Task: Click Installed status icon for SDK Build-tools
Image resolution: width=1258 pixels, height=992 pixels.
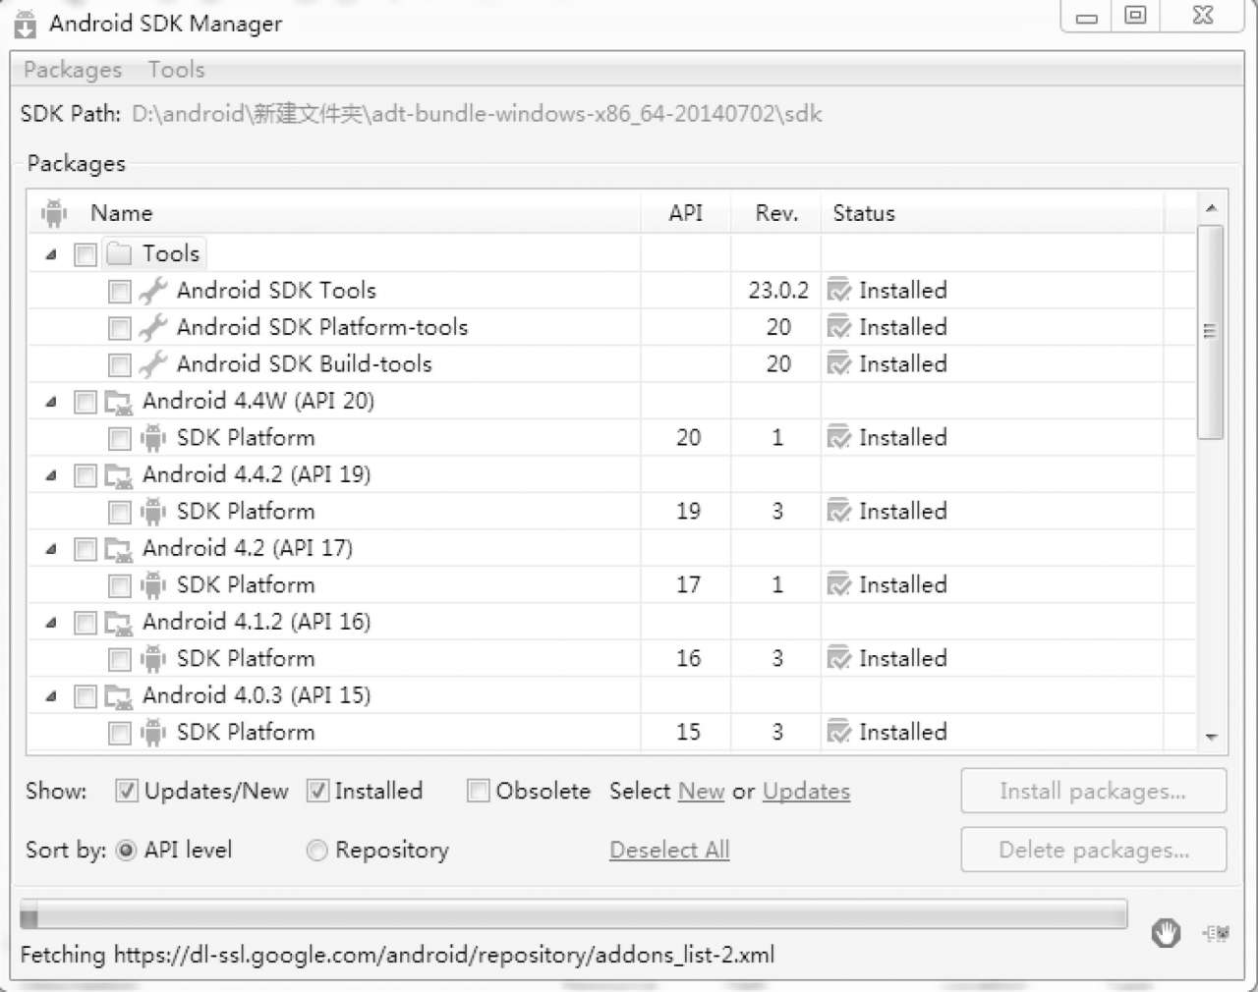Action: tap(838, 364)
